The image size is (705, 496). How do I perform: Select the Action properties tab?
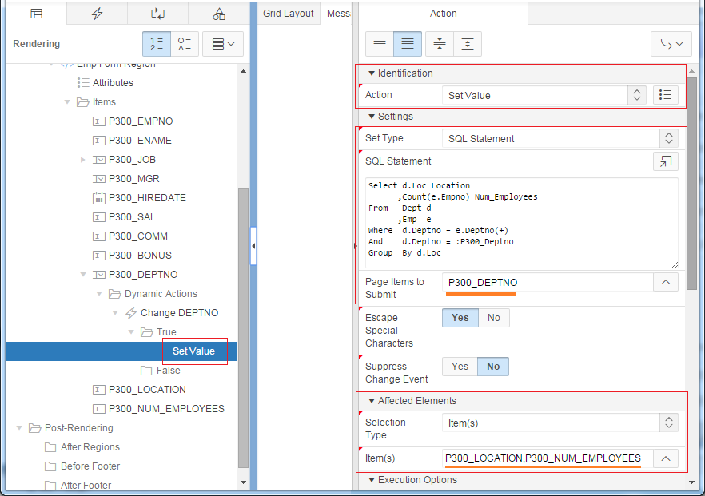tap(444, 14)
